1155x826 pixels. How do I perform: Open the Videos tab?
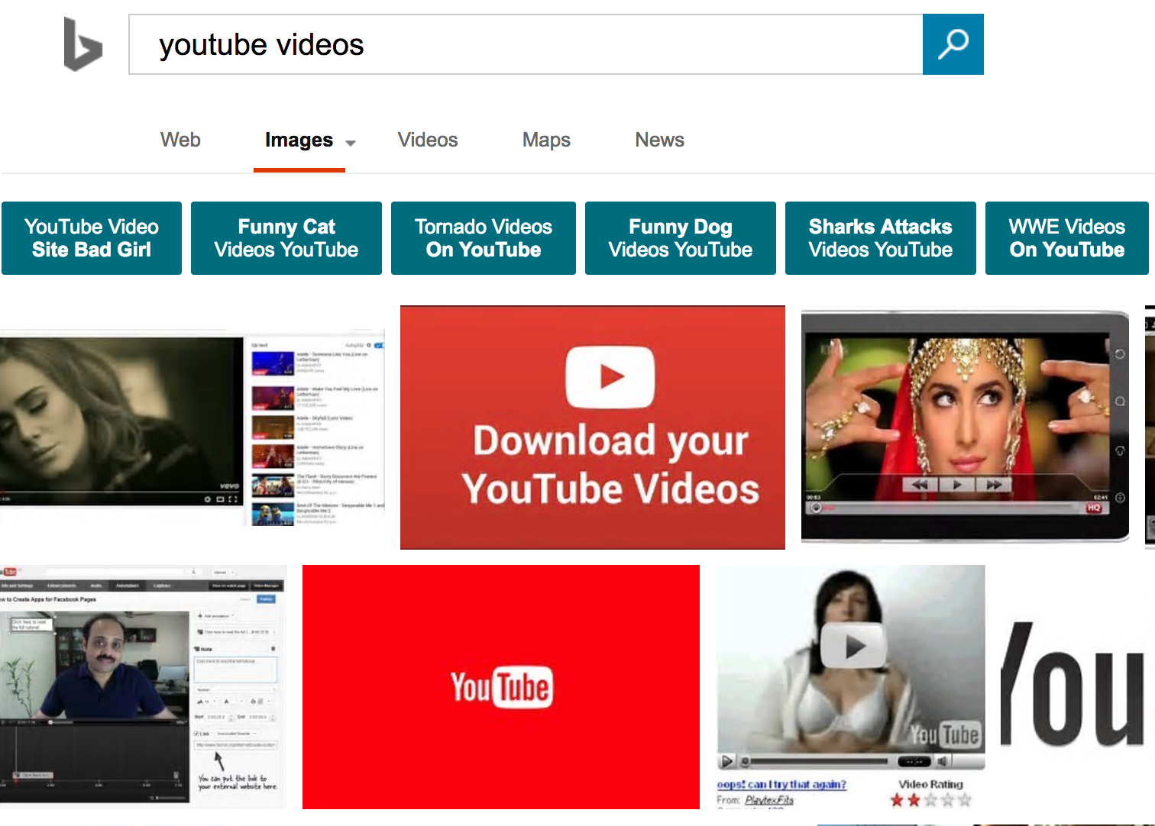(x=428, y=140)
